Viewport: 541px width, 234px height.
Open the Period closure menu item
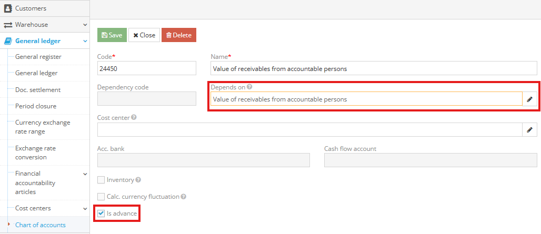click(x=36, y=106)
